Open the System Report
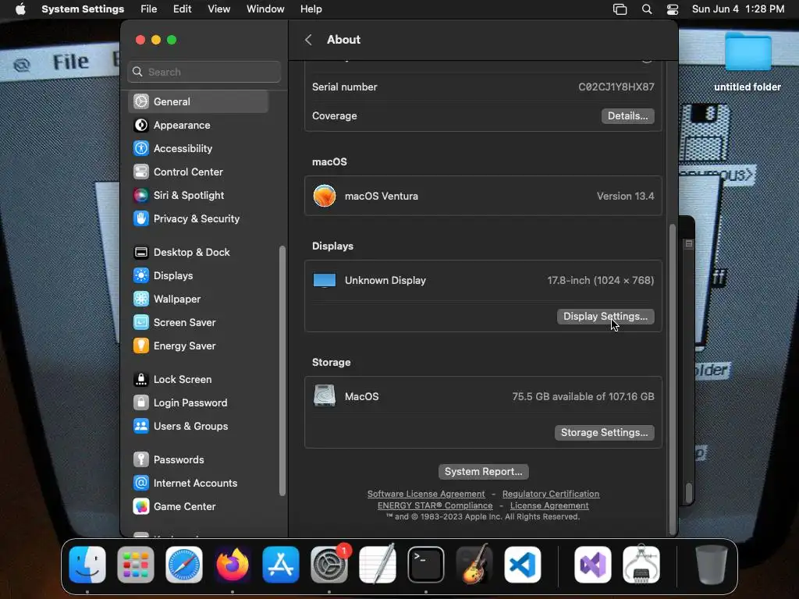799x599 pixels. [483, 472]
